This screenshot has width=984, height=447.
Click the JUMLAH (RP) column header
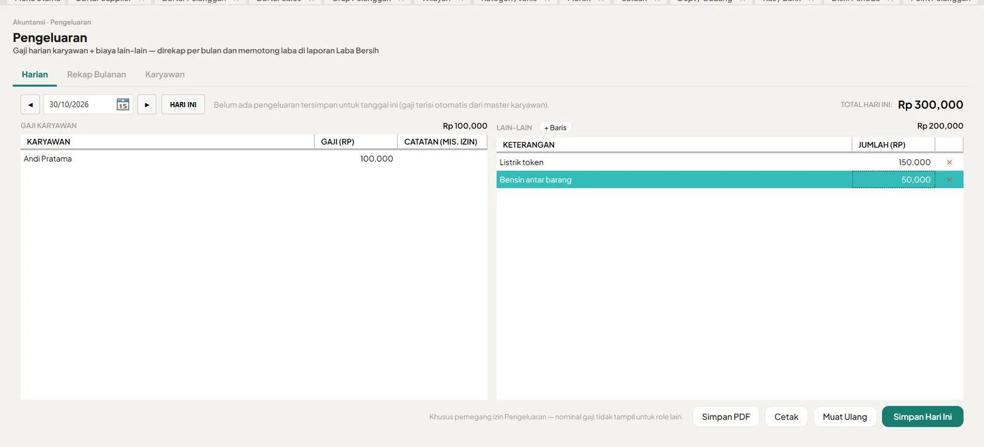click(x=894, y=145)
